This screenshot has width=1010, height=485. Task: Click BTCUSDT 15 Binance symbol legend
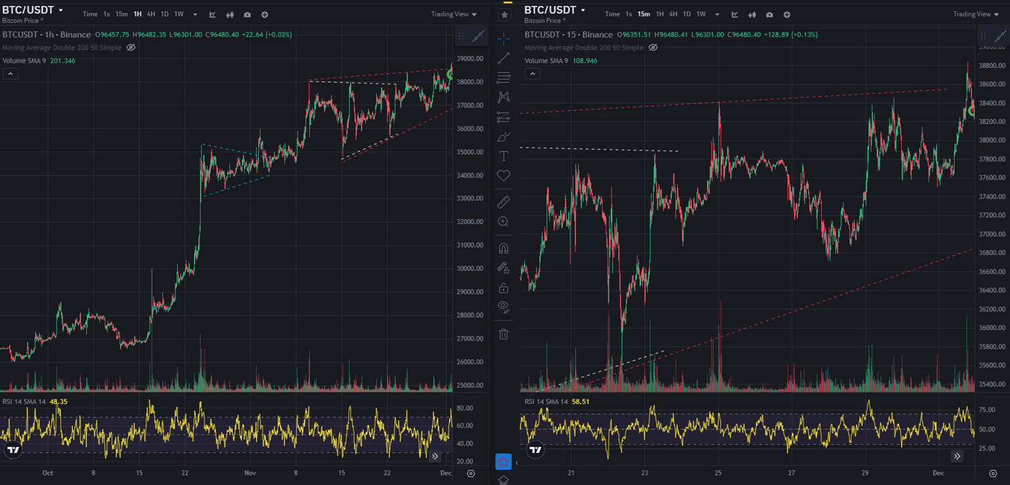click(569, 34)
